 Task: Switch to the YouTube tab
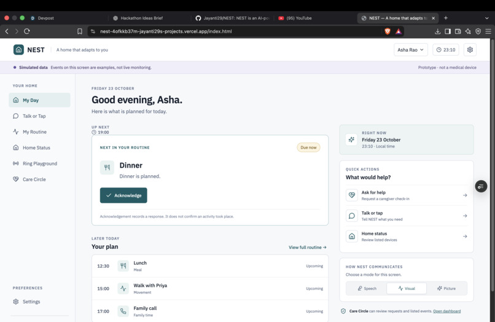pos(314,18)
